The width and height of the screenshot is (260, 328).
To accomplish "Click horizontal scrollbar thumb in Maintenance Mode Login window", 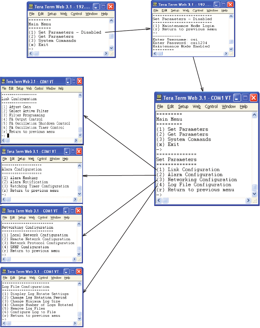I will [x=160, y=54].
